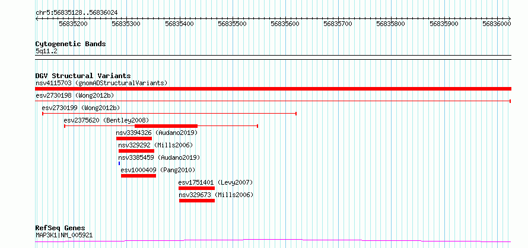Screen dimensions: 528x248
Task: Click the red bar under nsv3394326
Action: coord(134,138)
